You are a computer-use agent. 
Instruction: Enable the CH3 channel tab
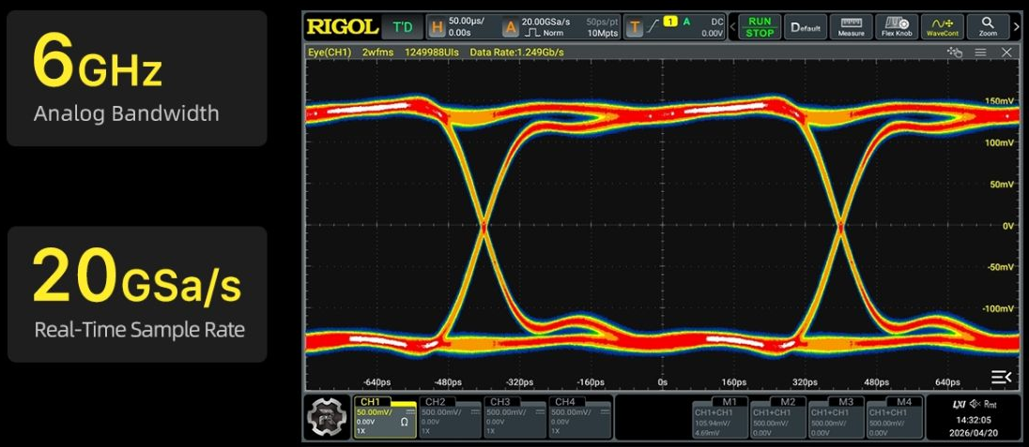pyautogui.click(x=500, y=402)
